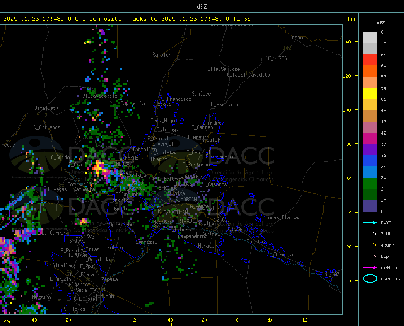Click the Zapata place label
404x326 pixels.
tap(110, 279)
